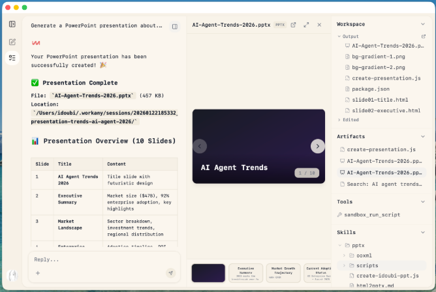Open create-presentation.js in Output folder

[x=383, y=78]
